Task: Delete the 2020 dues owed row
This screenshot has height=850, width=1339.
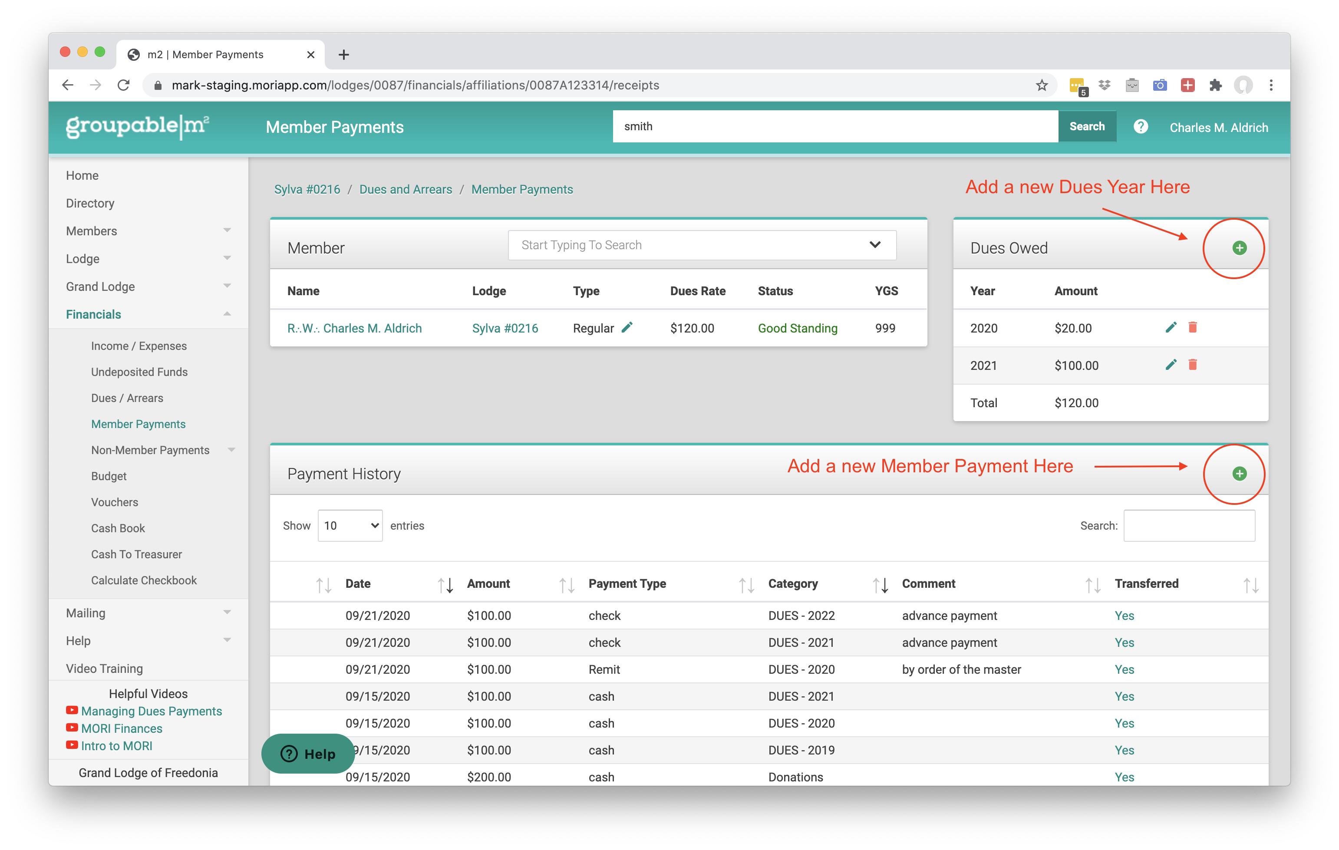Action: tap(1192, 327)
